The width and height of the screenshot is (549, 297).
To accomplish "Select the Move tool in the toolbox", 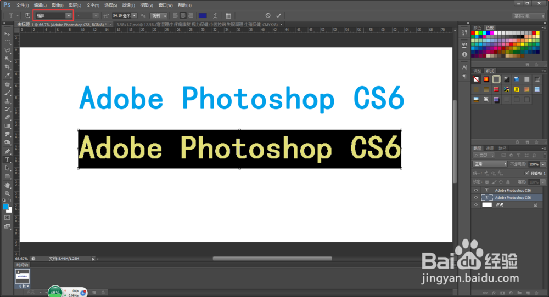I will [7, 34].
